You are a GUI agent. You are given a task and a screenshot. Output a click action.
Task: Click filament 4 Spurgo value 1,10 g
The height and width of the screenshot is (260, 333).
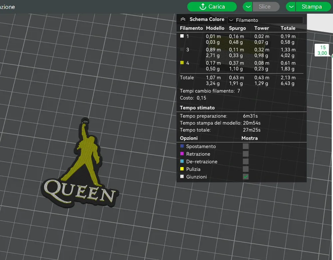[236, 69]
